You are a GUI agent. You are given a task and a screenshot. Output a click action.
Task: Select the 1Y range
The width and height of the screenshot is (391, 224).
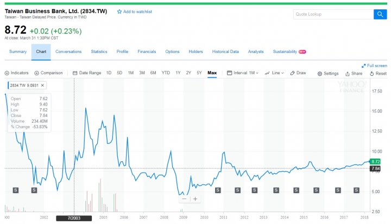pos(178,73)
